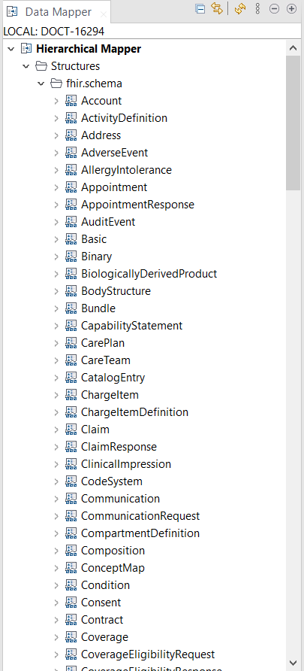The image size is (304, 671).
Task: Select the AllergyIntolerance tree item
Action: (x=126, y=170)
